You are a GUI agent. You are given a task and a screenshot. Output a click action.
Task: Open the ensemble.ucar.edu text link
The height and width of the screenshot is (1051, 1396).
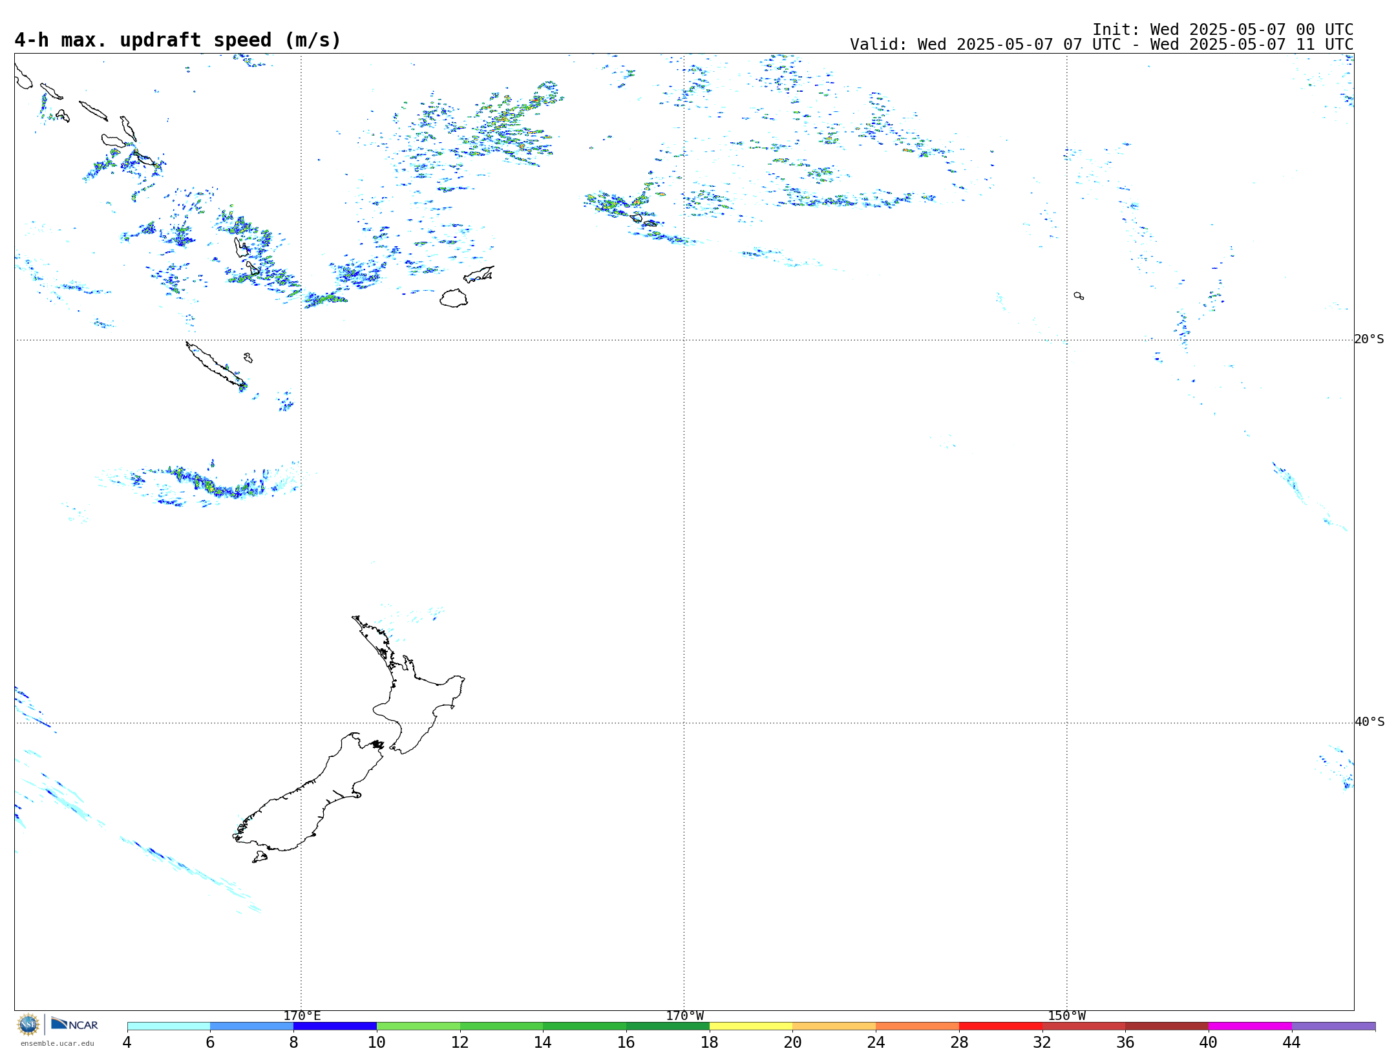pos(58,1043)
